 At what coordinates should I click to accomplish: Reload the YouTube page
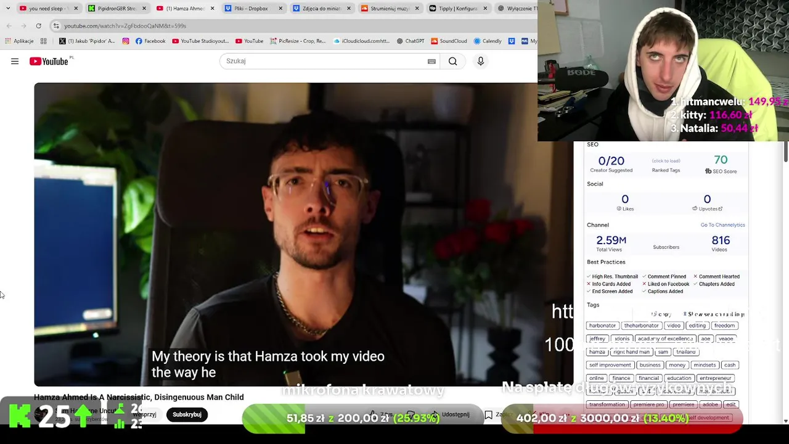(x=38, y=26)
